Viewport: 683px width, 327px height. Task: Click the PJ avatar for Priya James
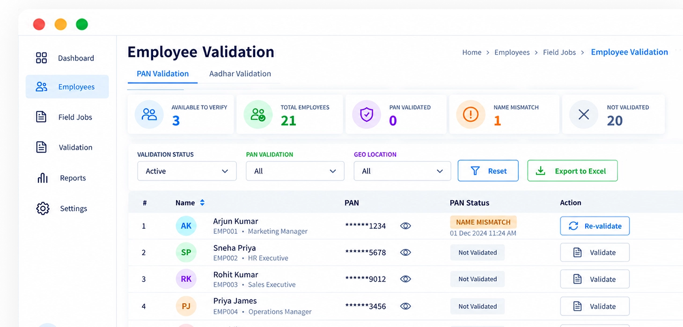(x=186, y=306)
